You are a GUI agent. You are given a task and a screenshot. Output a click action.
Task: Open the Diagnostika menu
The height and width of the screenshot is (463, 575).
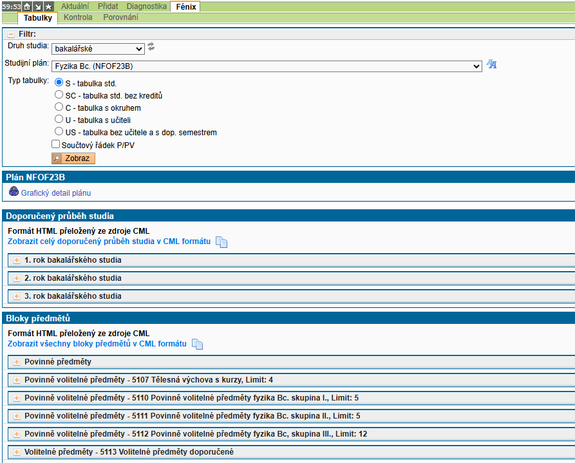146,6
